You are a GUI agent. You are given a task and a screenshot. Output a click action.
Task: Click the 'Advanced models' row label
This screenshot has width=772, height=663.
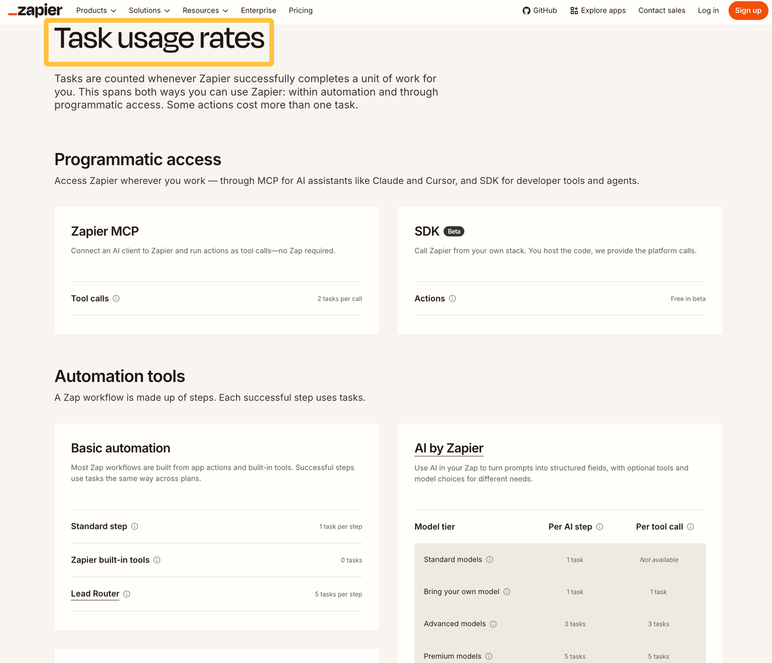coord(455,624)
